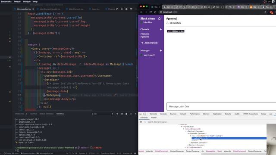The image size is (276, 155).
Task: Open the DEBUG CONSOLE panel tab
Action: point(47,114)
